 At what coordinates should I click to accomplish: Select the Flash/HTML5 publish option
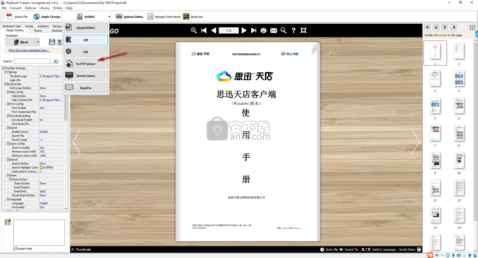[85, 28]
